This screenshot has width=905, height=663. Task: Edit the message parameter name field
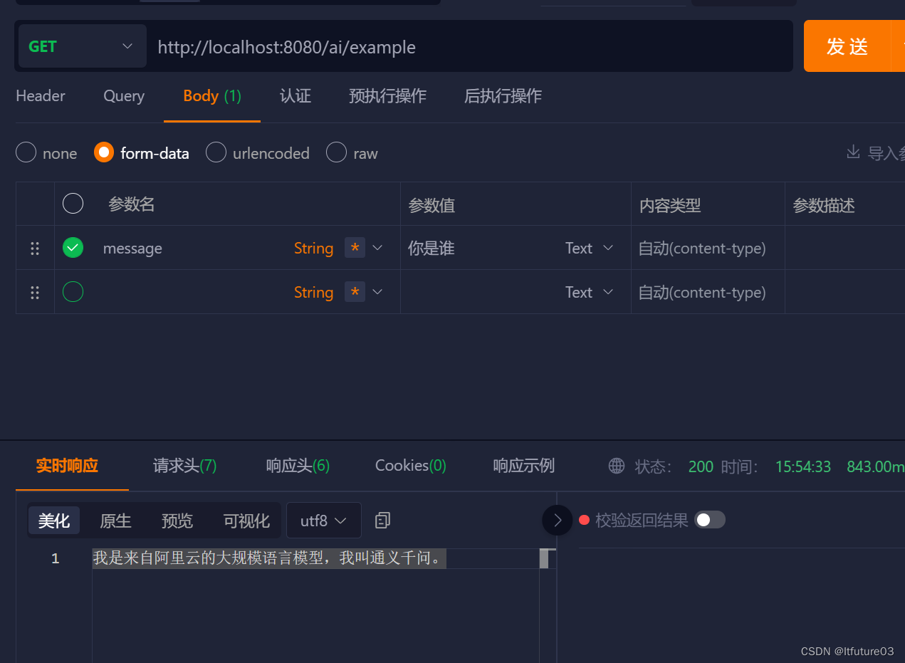click(192, 249)
